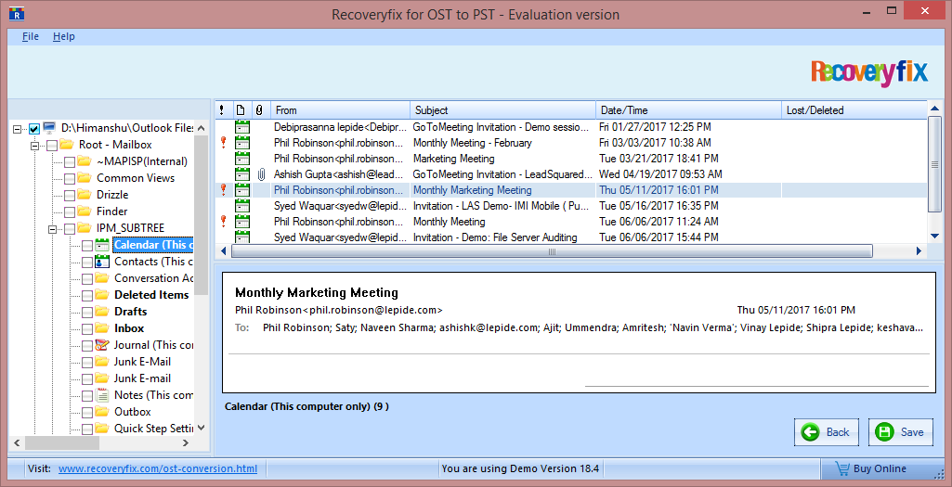Collapse the Root - Mailbox node
The height and width of the screenshot is (487, 952).
(x=34, y=145)
